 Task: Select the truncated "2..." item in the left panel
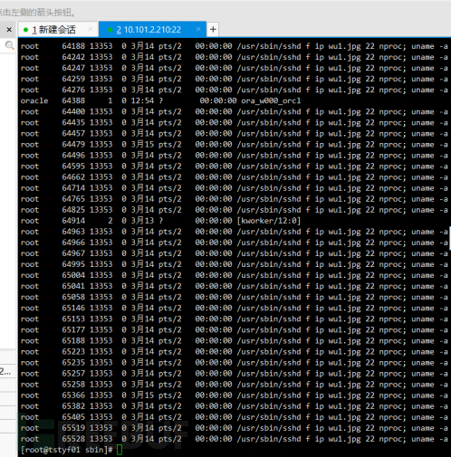coord(5,372)
